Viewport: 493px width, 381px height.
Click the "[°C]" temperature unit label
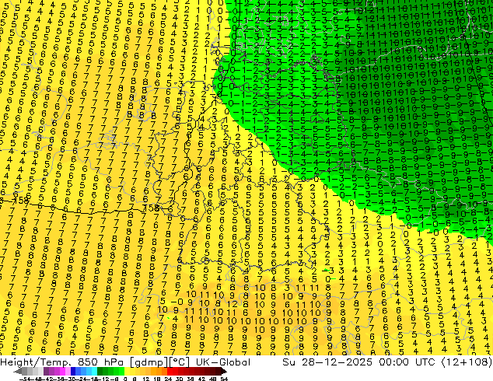(179, 362)
